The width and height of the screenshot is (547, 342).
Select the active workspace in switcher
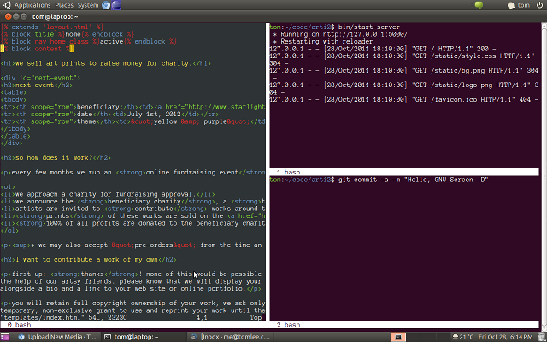point(398,337)
